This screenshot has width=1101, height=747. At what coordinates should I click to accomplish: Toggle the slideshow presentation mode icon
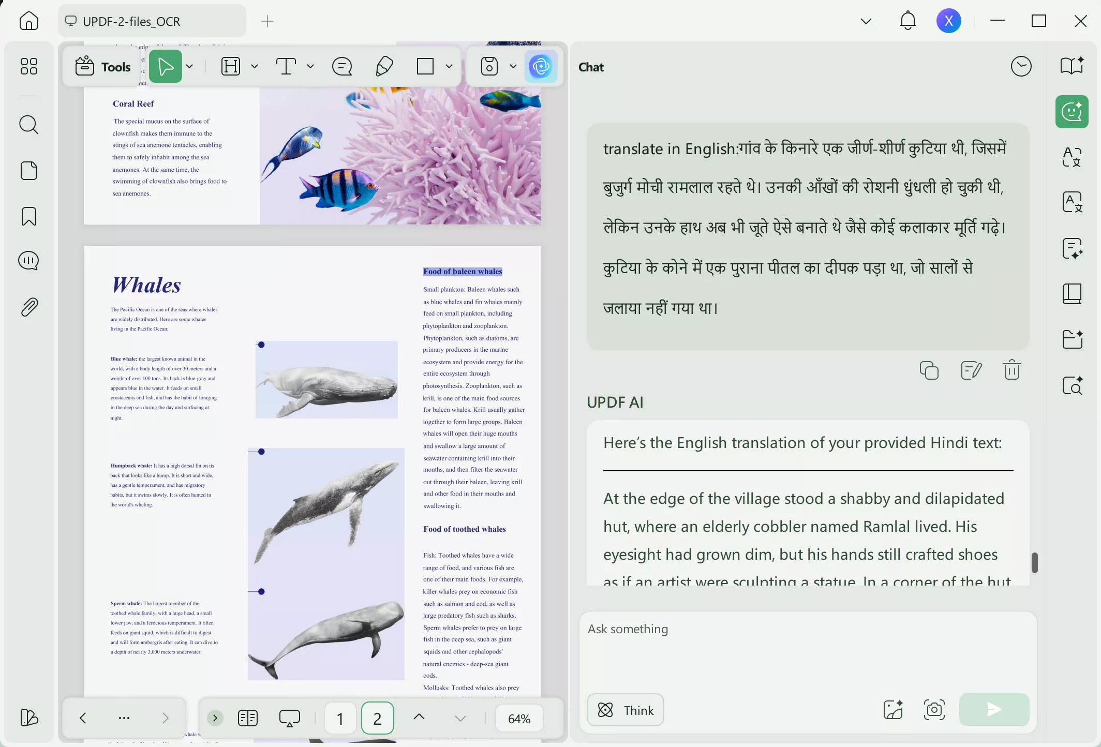coord(289,718)
